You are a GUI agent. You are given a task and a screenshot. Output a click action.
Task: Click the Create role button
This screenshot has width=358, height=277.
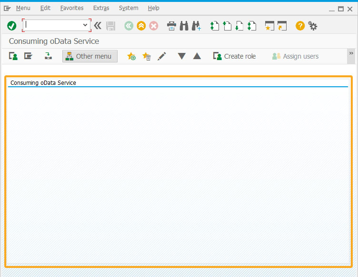point(235,56)
